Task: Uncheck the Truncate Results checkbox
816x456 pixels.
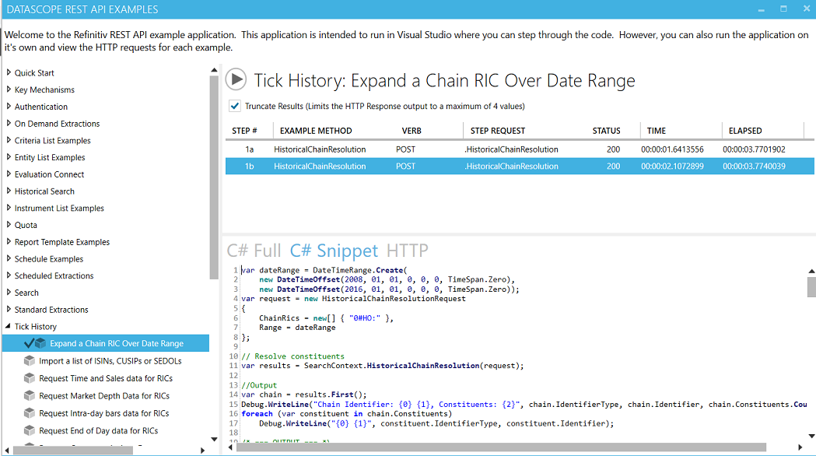Action: pyautogui.click(x=235, y=106)
